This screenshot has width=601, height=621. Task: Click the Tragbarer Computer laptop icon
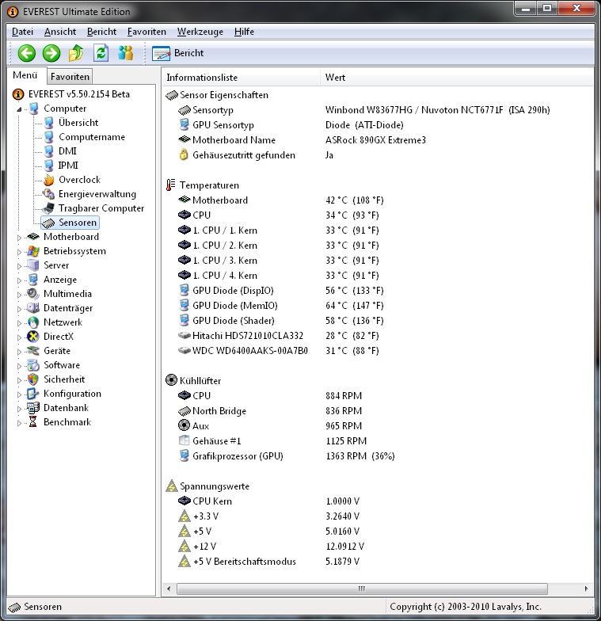pyautogui.click(x=49, y=208)
